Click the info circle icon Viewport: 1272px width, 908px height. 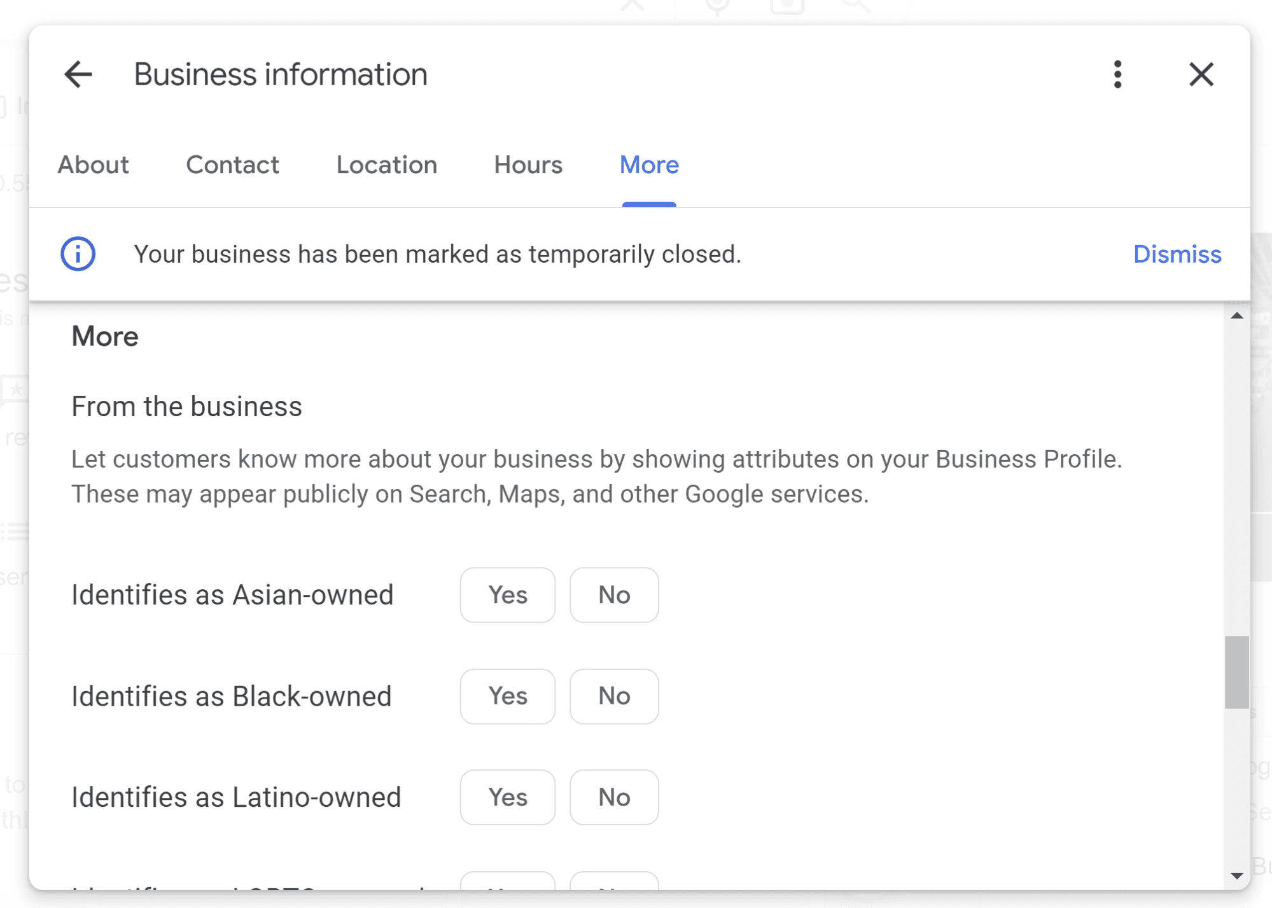(x=78, y=254)
